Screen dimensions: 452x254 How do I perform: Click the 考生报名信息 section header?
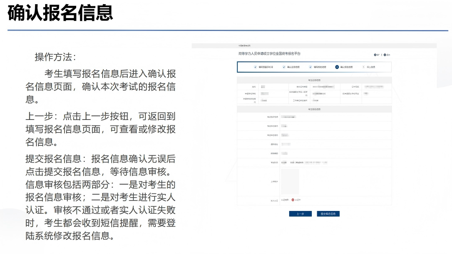(314, 109)
